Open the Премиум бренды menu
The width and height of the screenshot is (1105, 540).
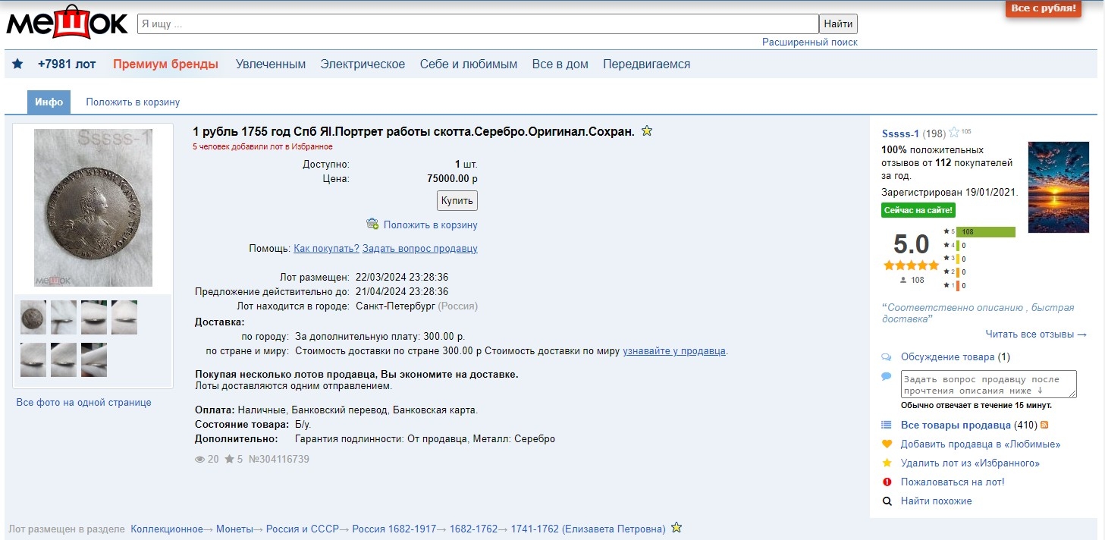(x=165, y=64)
